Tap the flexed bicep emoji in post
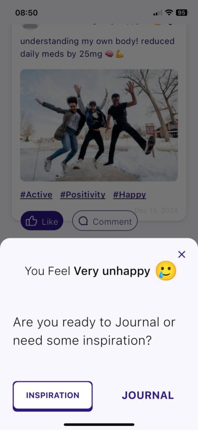Screen dimensions: 198x430 click(119, 55)
